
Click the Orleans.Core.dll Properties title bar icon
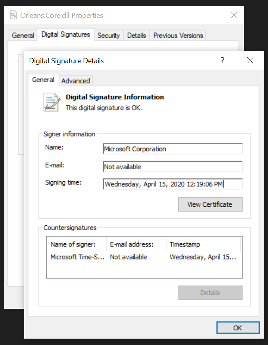(13, 14)
